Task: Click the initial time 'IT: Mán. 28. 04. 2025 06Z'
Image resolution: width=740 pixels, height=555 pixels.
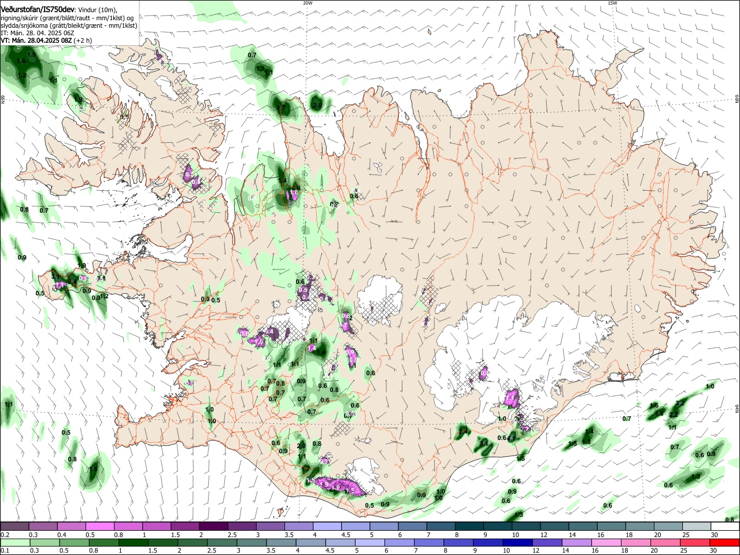Action: point(38,33)
